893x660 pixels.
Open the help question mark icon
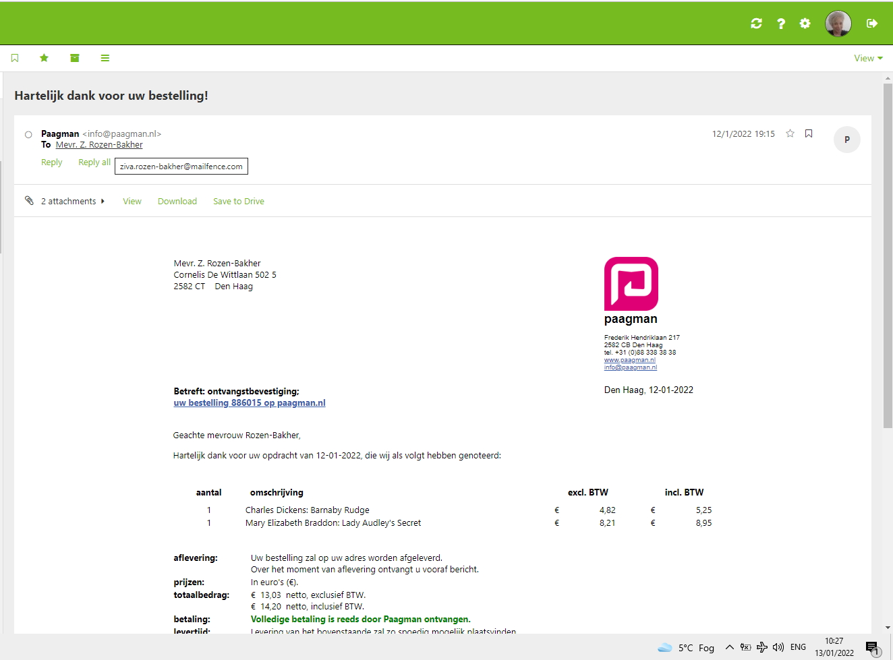pyautogui.click(x=780, y=24)
